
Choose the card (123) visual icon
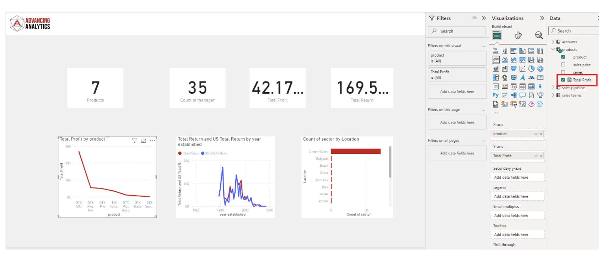(x=540, y=78)
